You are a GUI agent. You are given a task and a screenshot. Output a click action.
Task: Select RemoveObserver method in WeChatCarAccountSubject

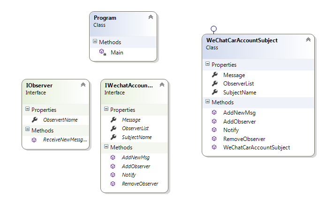244,139
